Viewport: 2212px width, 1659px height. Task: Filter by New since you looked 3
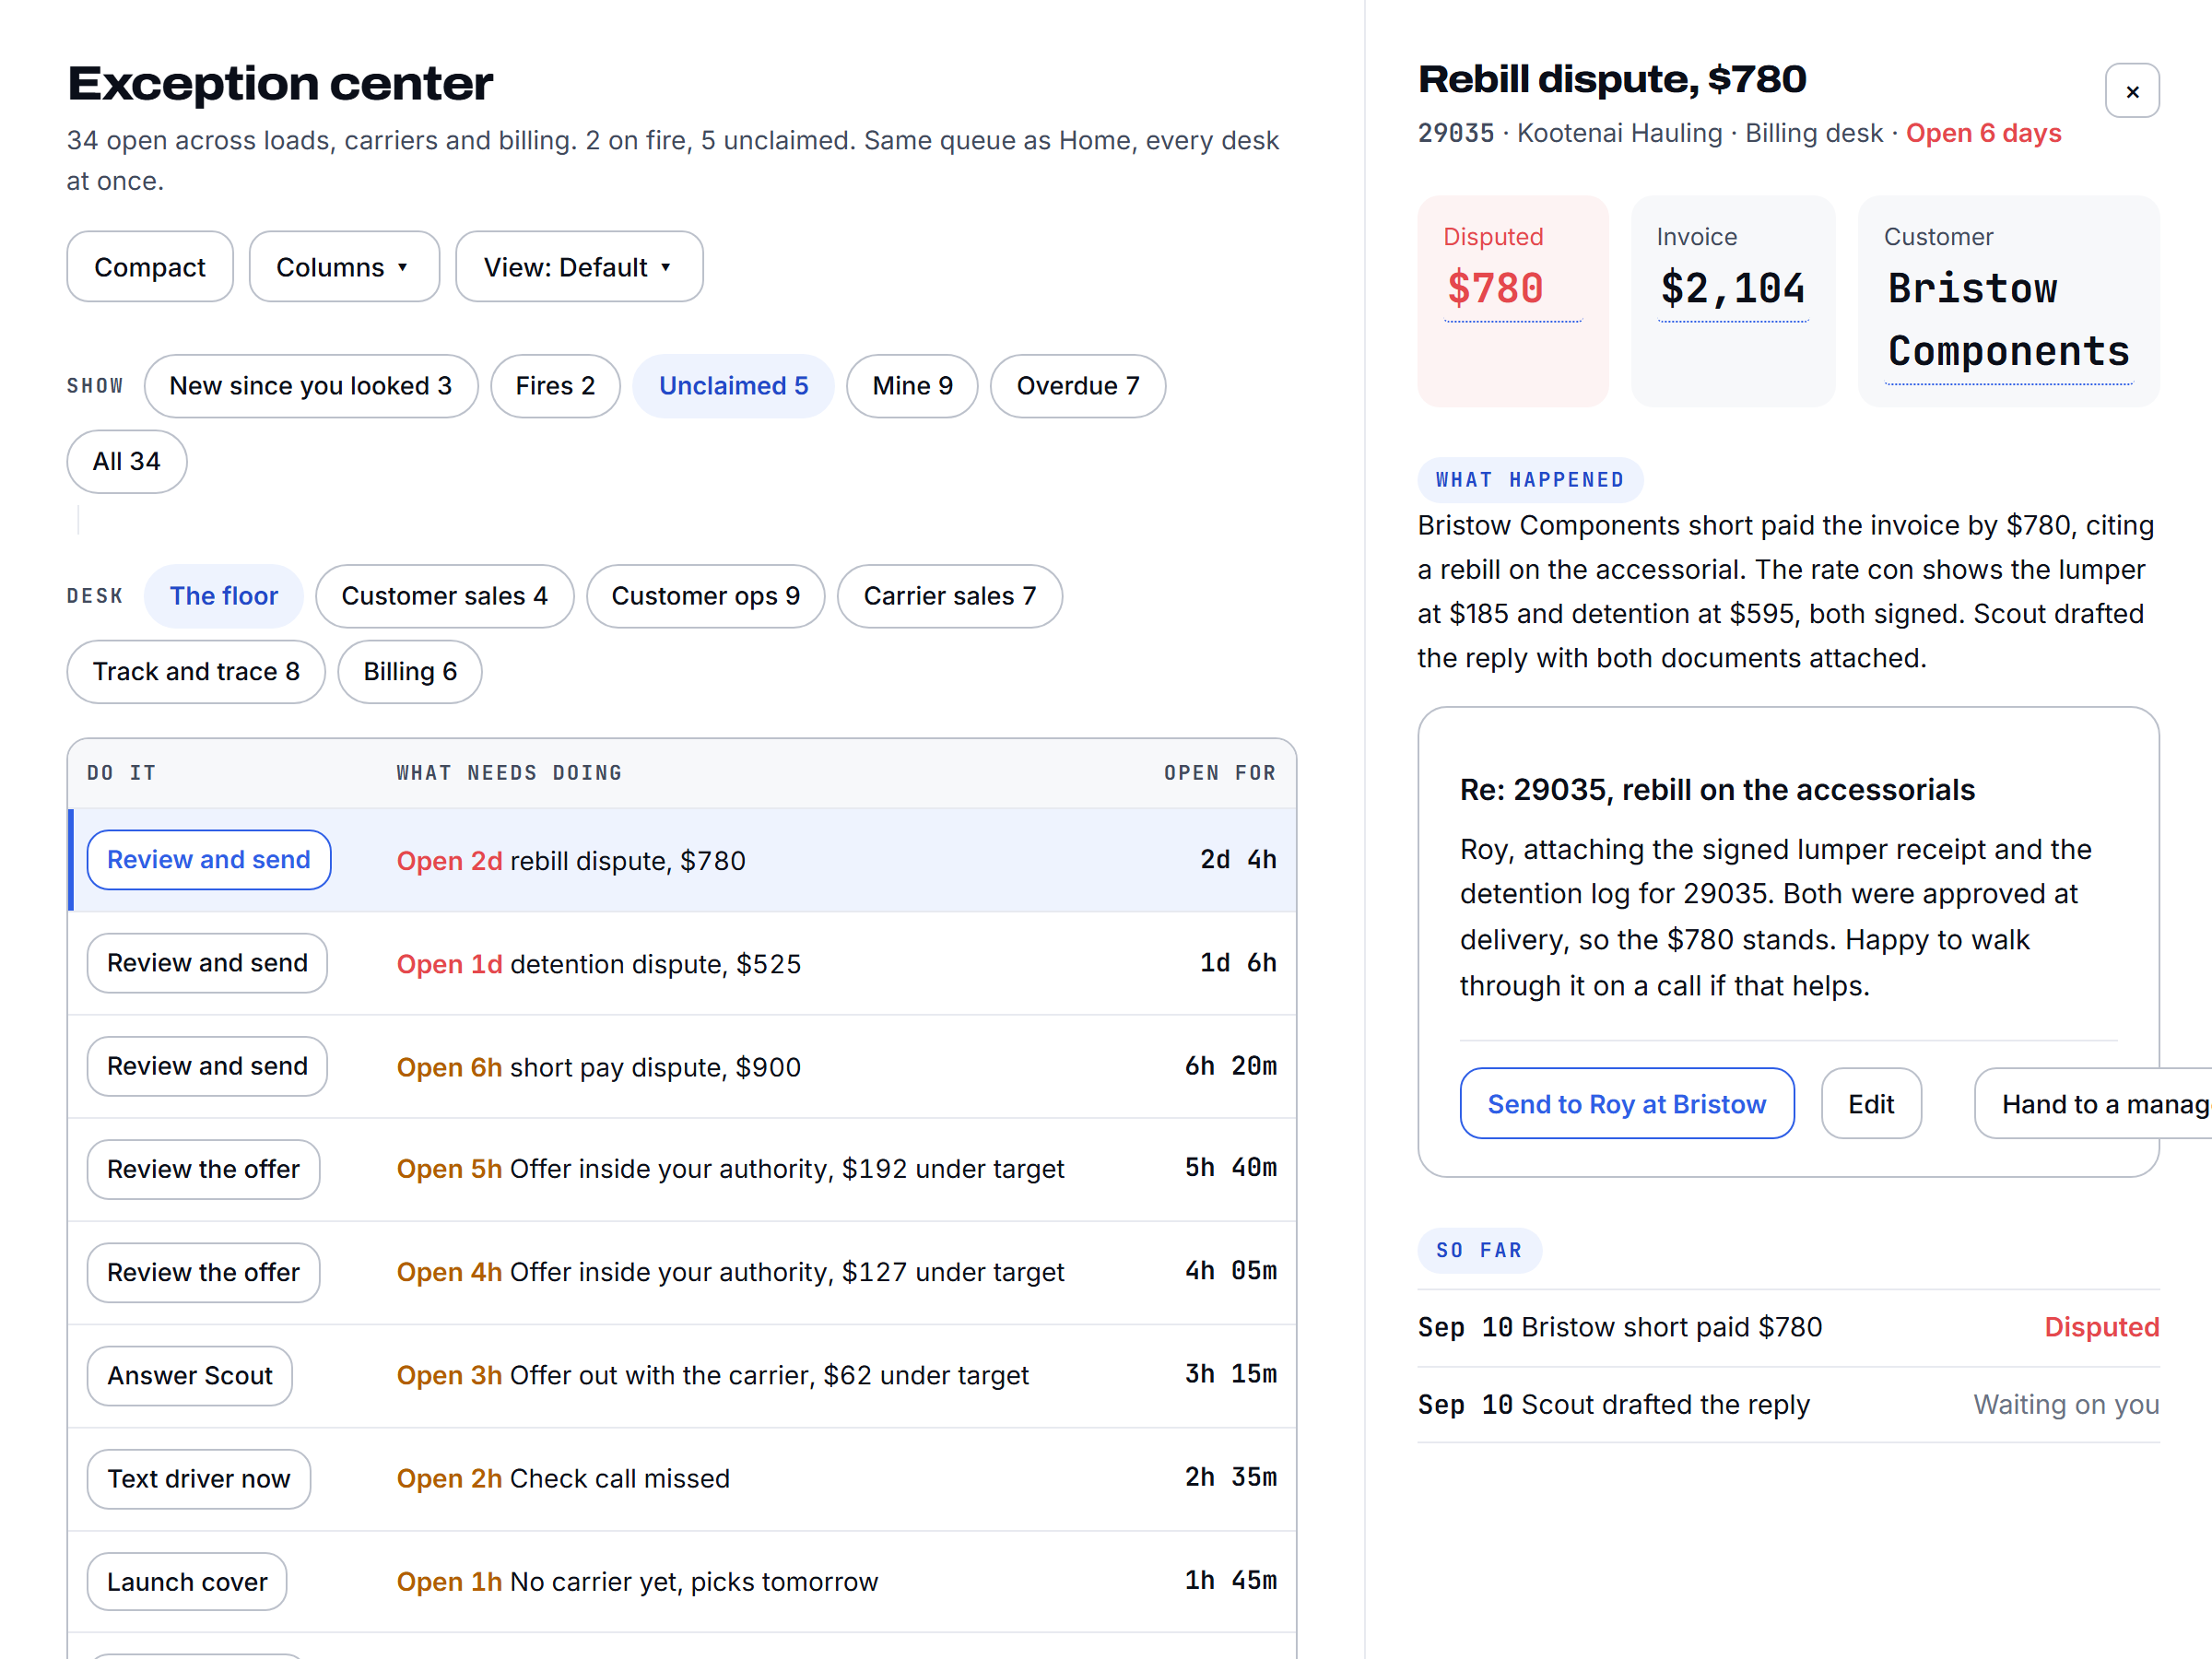click(x=310, y=386)
